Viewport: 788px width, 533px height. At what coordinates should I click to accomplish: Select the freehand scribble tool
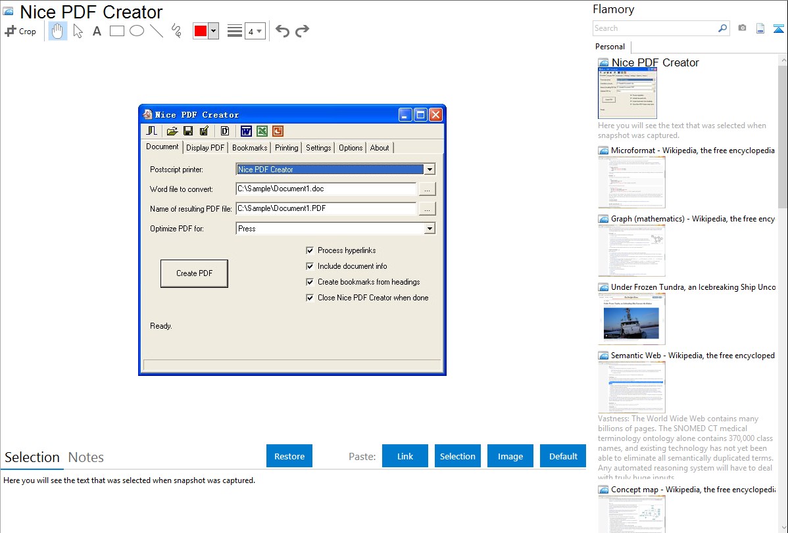[176, 31]
